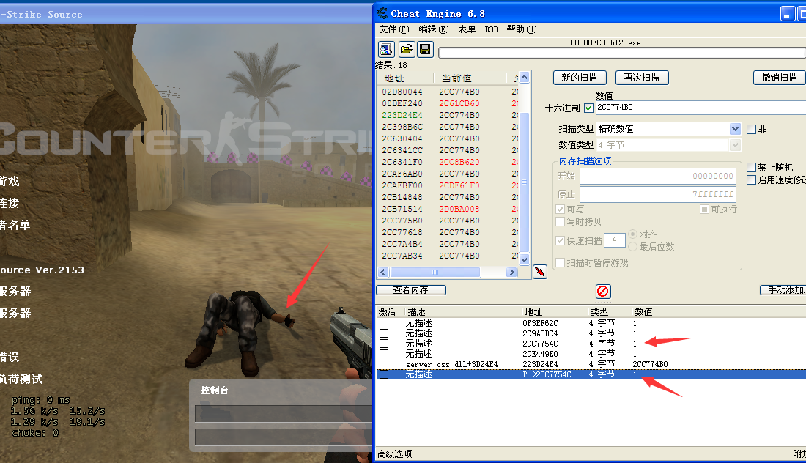806x463 pixels.
Task: Click the memory view arrow icon below the list
Action: pos(539,272)
